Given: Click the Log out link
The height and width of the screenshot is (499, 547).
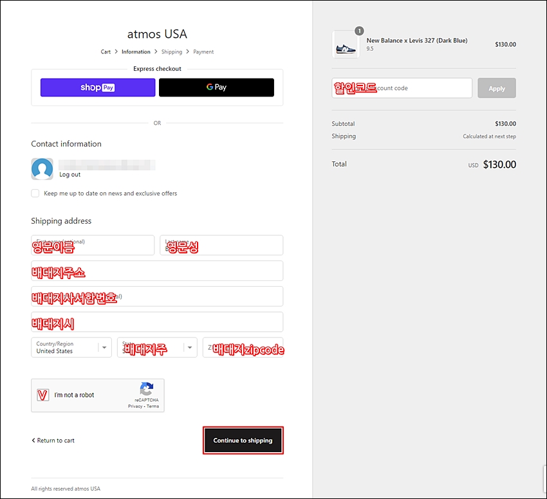Looking at the screenshot, I should pos(70,174).
